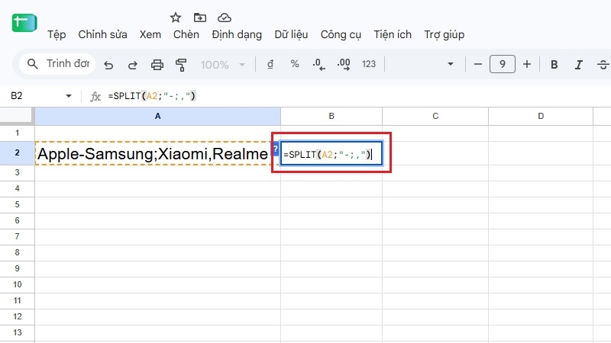
Task: Redo the last action
Action: [133, 65]
